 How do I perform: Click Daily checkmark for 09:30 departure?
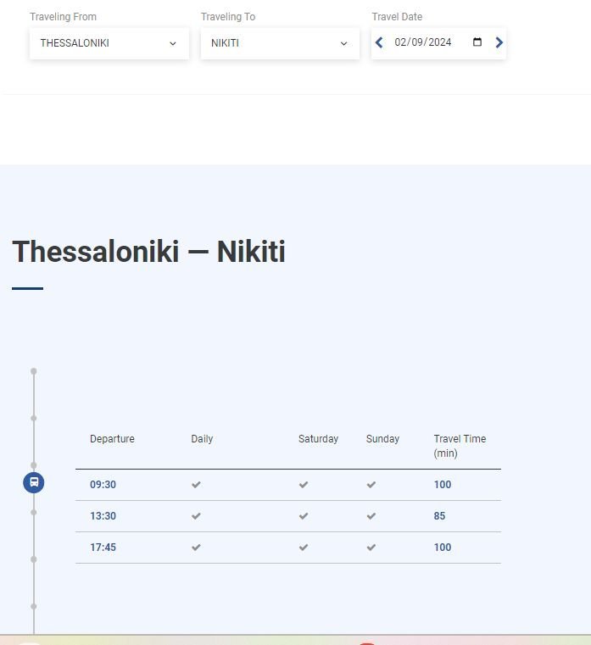click(196, 485)
